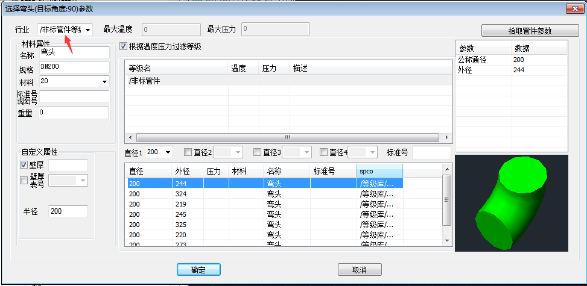
Task: Click the 半径 input field
Action: tap(68, 211)
